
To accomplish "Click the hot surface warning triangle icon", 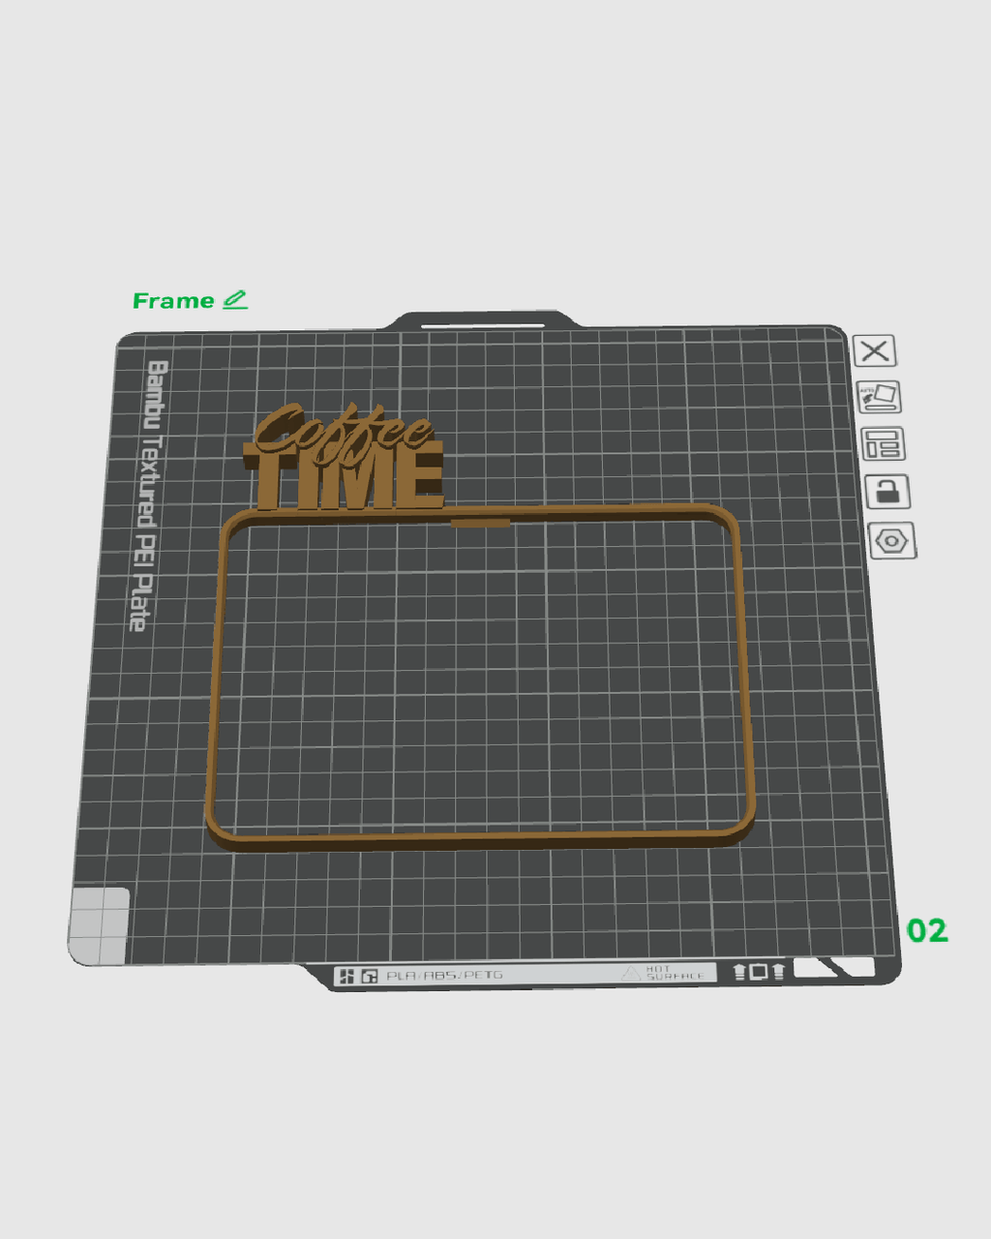I will point(632,973).
